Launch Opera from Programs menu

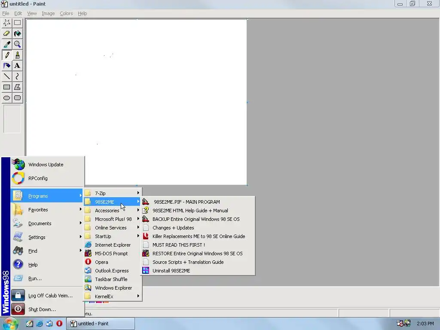pyautogui.click(x=113, y=262)
